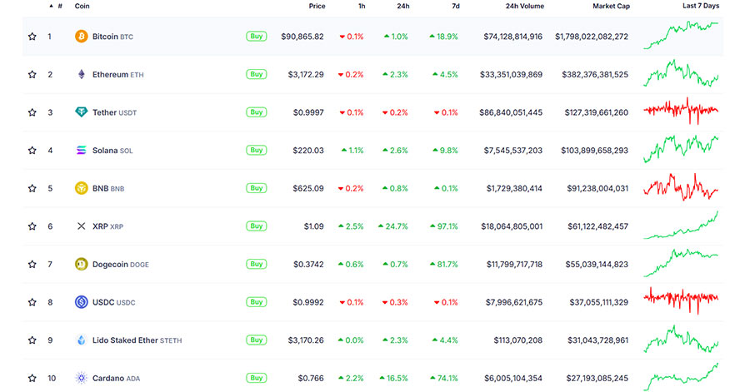
Task: Click Bitcoin market cap $1,798,022,082,272
Action: click(592, 37)
